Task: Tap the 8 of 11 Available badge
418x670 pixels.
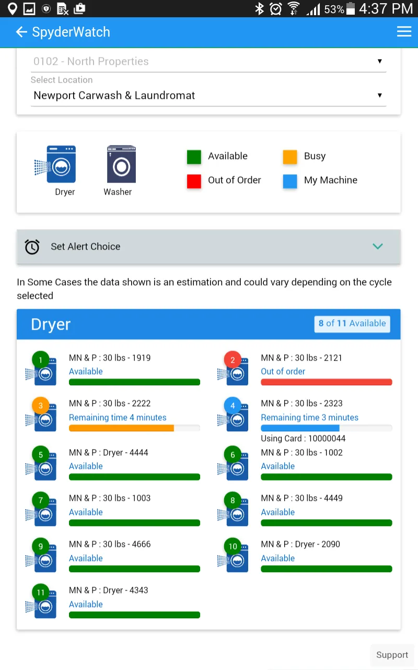Action: point(352,323)
